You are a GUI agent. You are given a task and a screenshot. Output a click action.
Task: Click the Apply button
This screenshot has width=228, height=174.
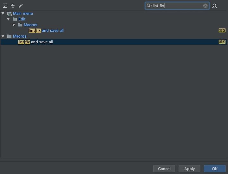[189, 169]
